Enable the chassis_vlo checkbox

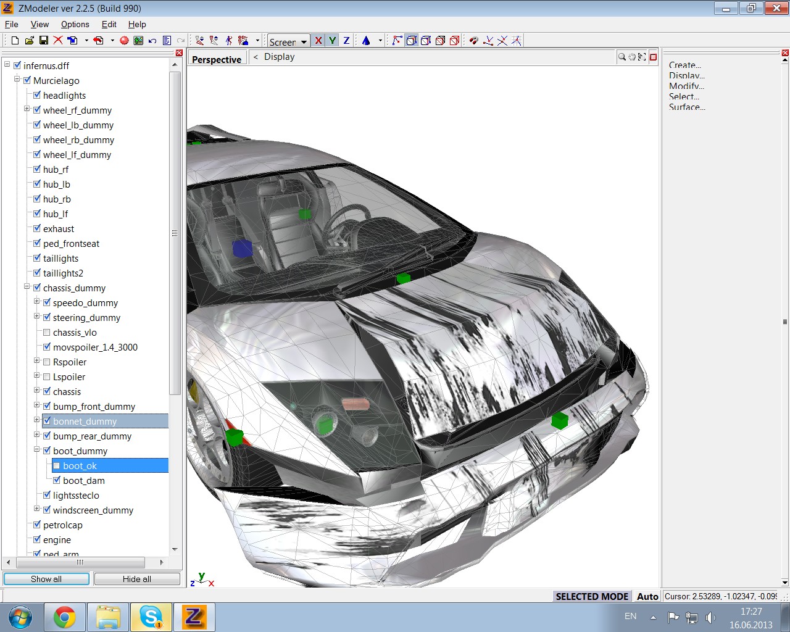[x=47, y=332]
